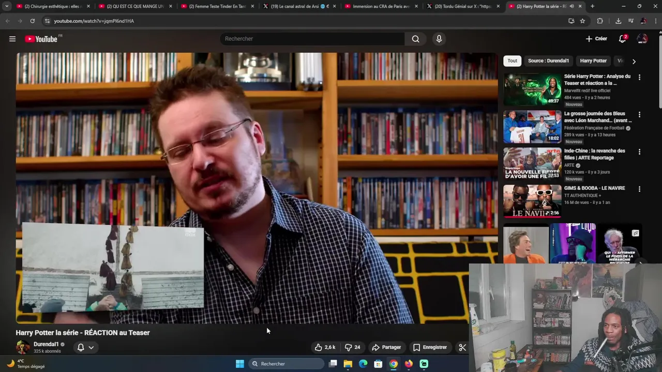Open Microsoft Store from the taskbar
The width and height of the screenshot is (662, 372).
(x=378, y=364)
